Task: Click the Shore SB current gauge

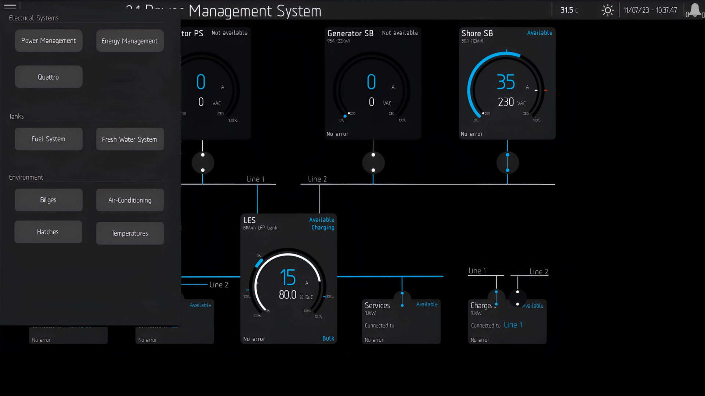Action: (507, 88)
